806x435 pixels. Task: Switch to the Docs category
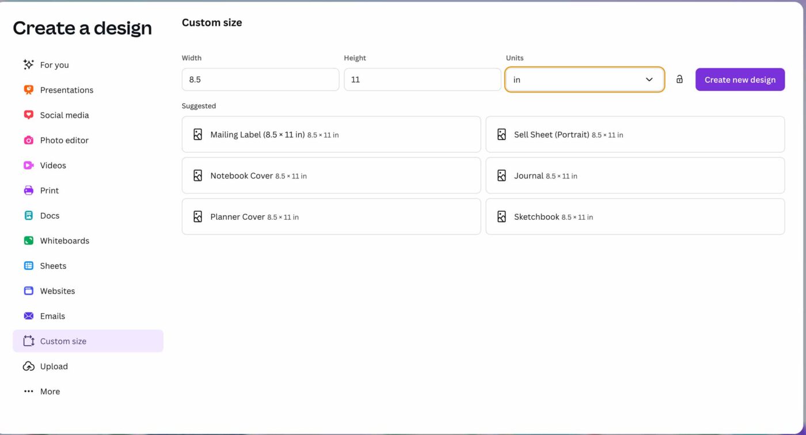tap(50, 216)
